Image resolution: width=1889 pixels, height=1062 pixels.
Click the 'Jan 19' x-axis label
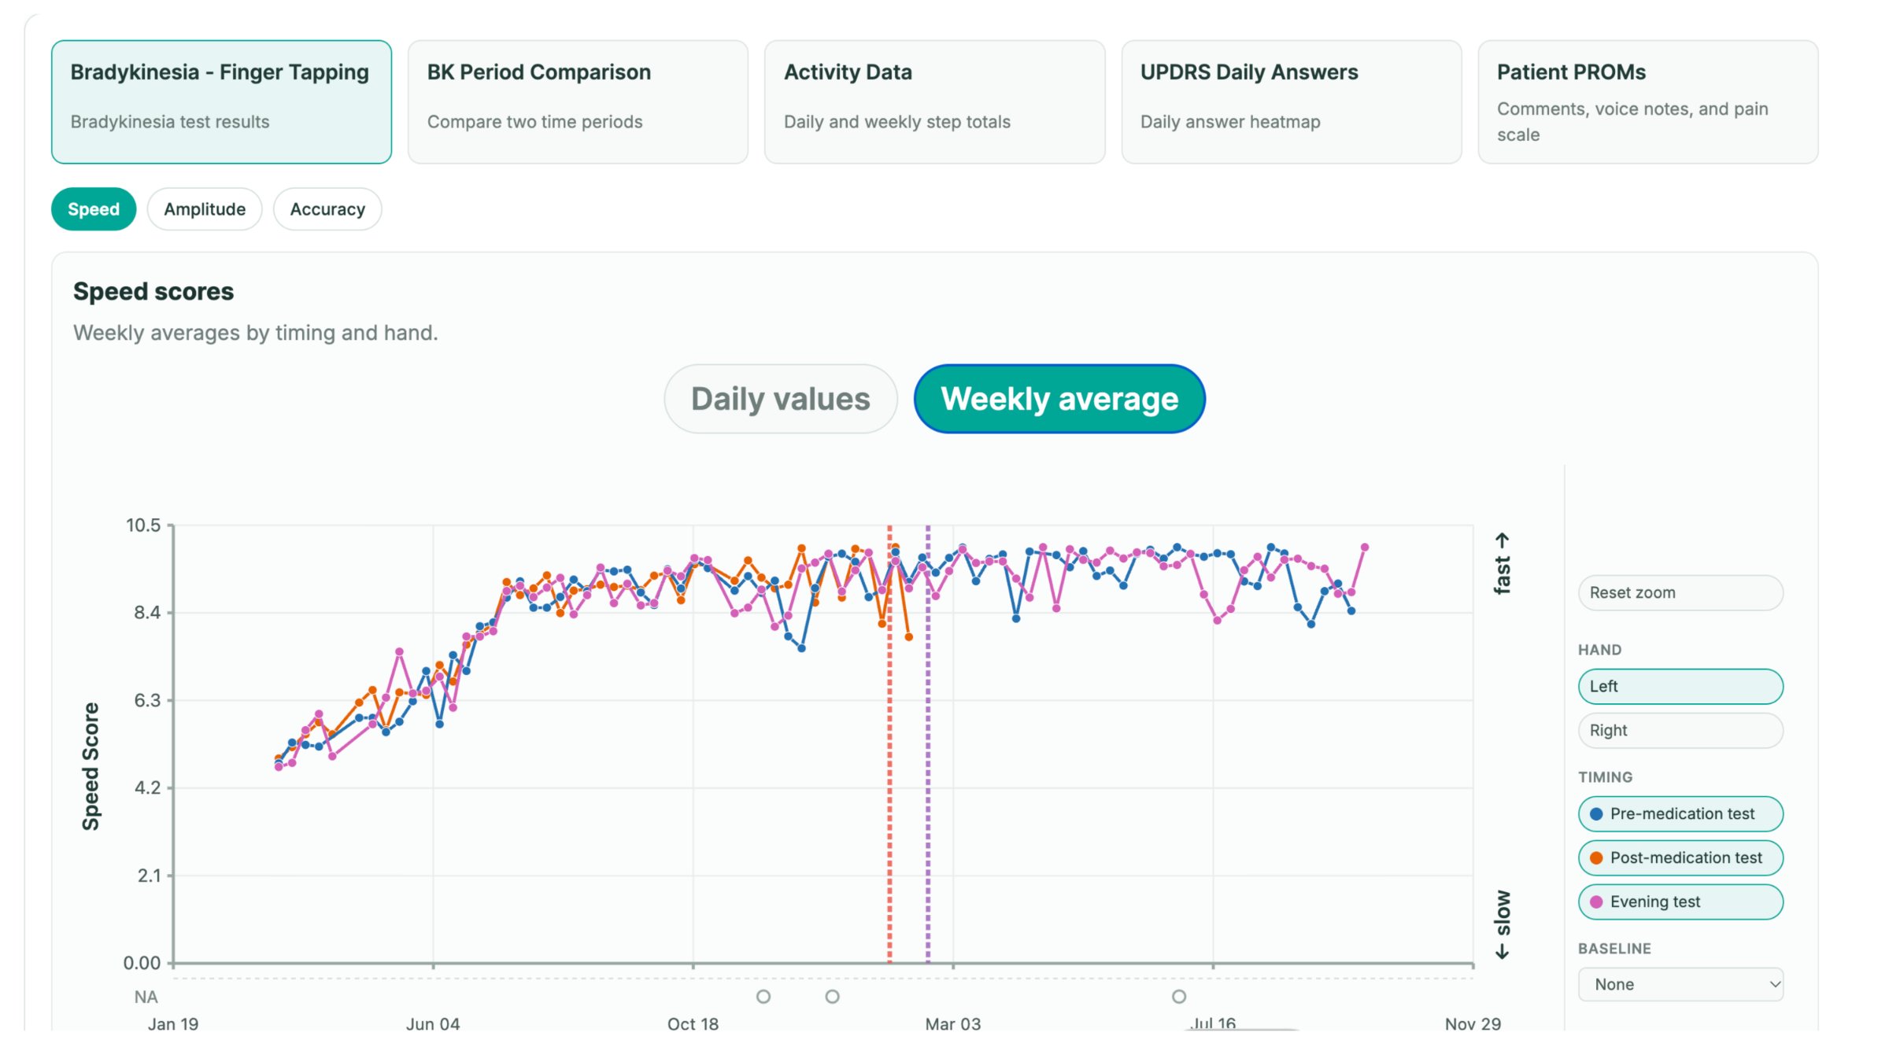tap(173, 1024)
